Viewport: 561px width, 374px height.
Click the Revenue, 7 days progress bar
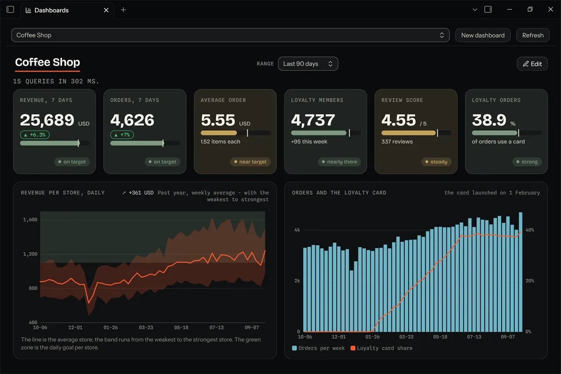(55, 144)
